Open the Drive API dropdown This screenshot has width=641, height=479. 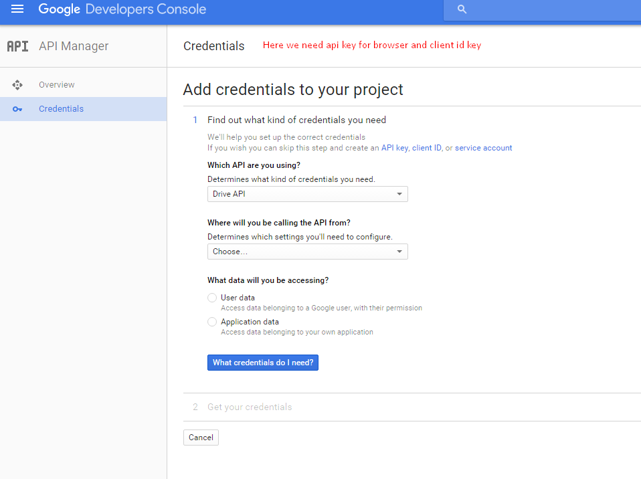pyautogui.click(x=307, y=194)
